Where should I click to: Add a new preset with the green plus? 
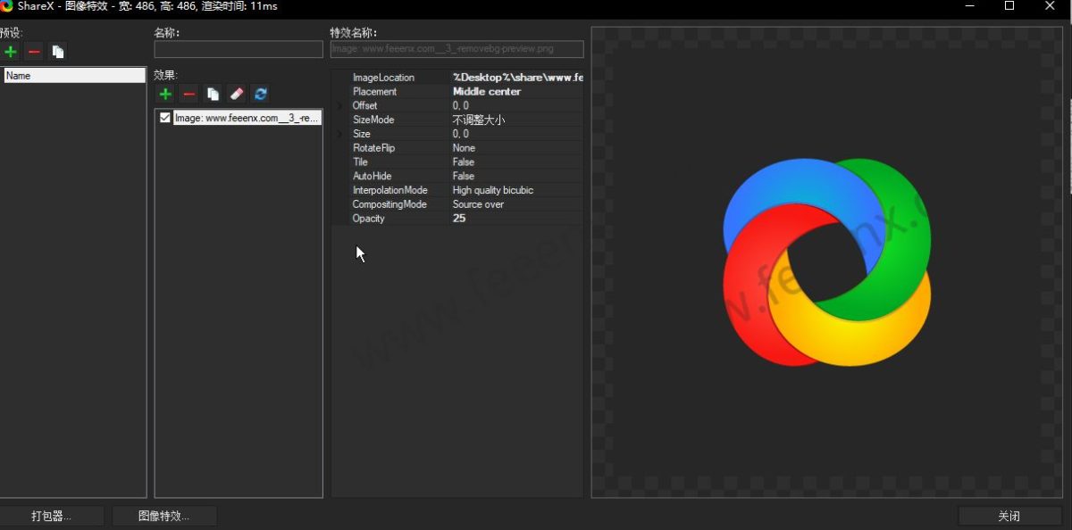click(11, 52)
